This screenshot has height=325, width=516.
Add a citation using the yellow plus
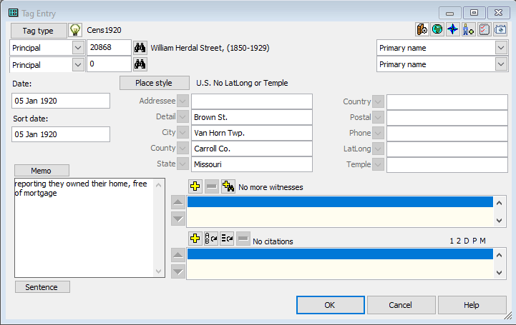click(195, 239)
